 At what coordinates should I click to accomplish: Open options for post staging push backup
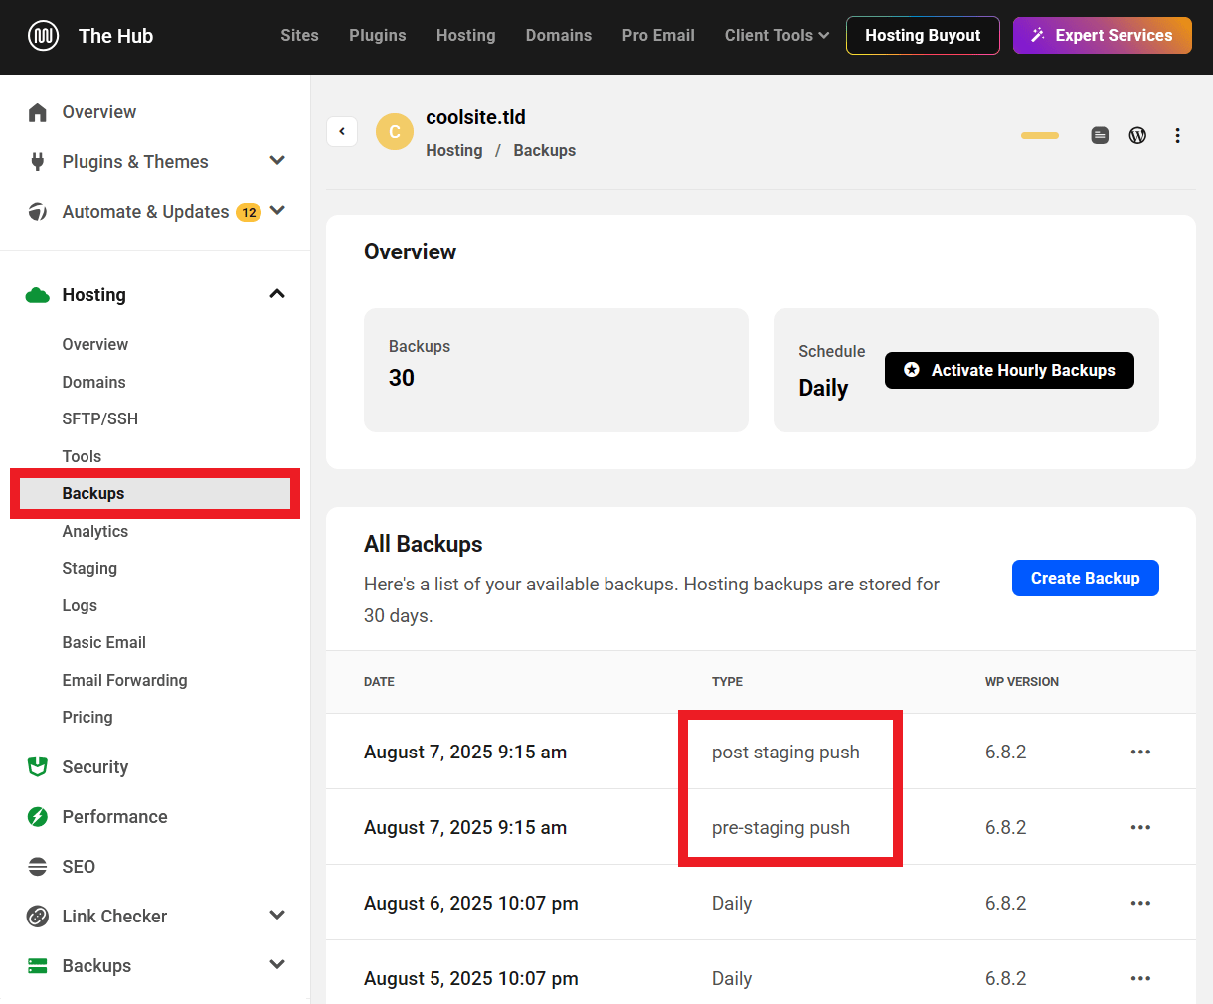pyautogui.click(x=1140, y=752)
